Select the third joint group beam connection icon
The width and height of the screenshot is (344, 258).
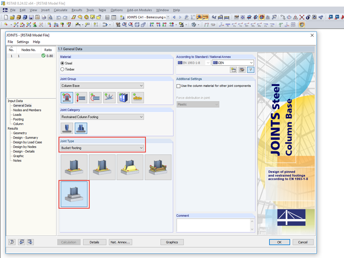(95, 98)
